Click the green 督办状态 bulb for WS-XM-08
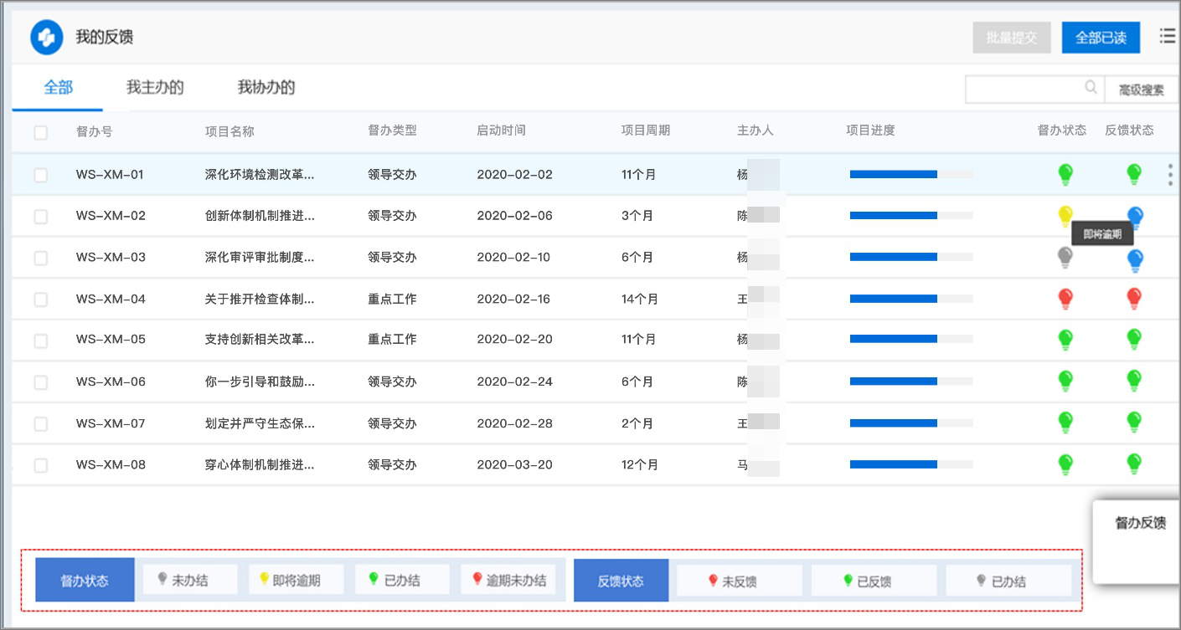 [1065, 464]
